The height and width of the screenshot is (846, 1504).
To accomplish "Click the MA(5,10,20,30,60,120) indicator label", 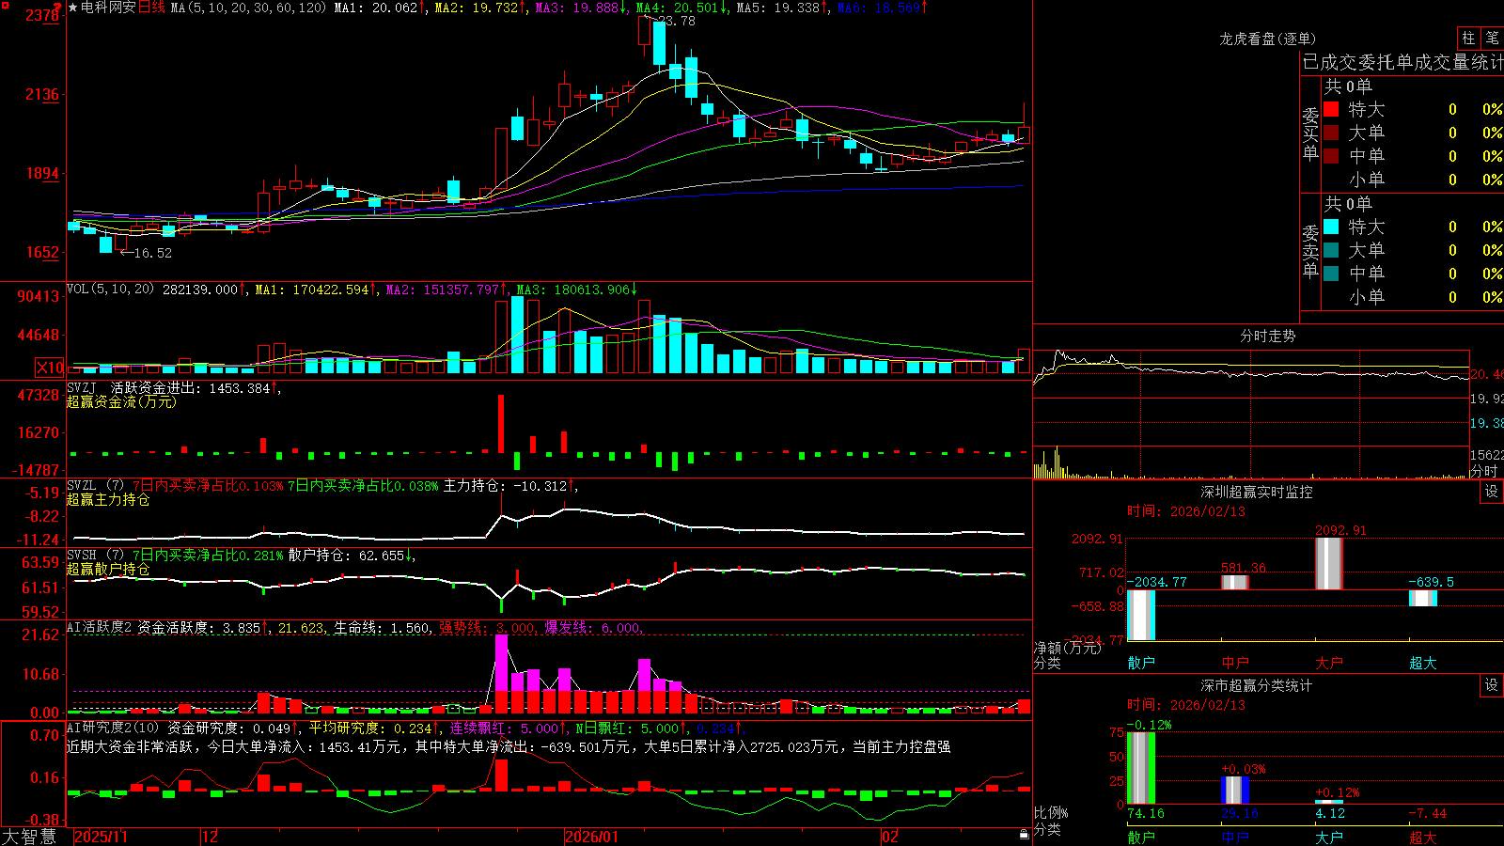I will (248, 8).
